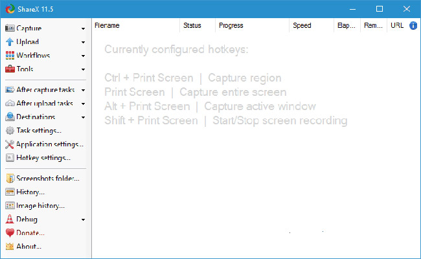Sort by URL column header

(397, 25)
